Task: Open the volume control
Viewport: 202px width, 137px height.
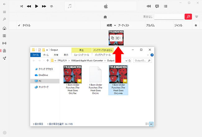Action: pos(149,6)
